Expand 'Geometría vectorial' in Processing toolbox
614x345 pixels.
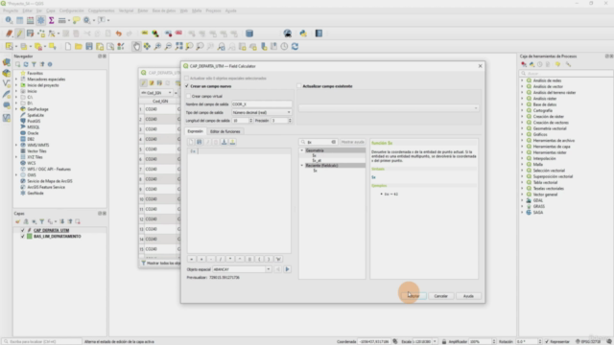click(x=522, y=128)
